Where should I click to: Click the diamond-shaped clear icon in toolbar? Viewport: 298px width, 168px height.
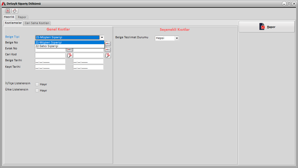pos(15,11)
